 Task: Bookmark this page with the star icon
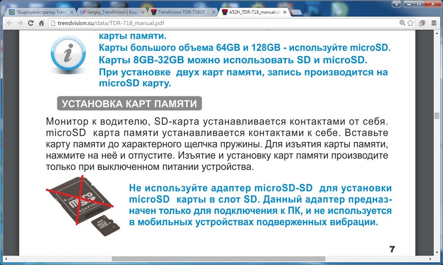(410, 23)
